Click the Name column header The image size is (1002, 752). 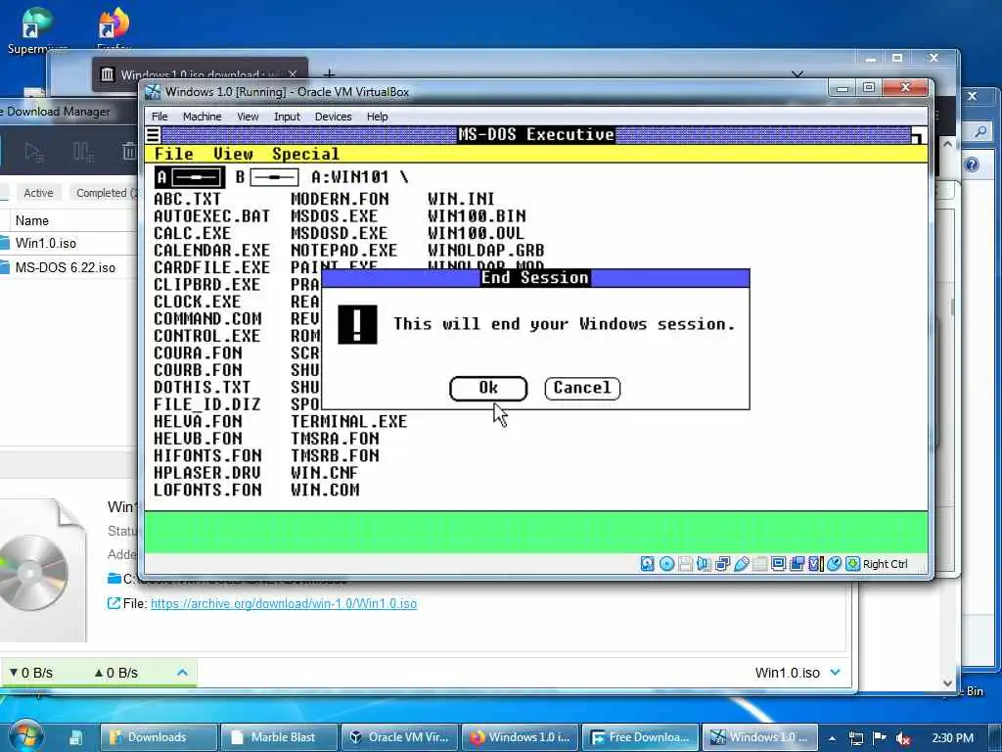point(32,220)
